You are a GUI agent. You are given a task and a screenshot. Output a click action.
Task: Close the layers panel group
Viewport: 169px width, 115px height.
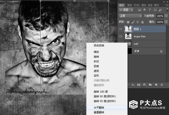[x=167, y=2]
